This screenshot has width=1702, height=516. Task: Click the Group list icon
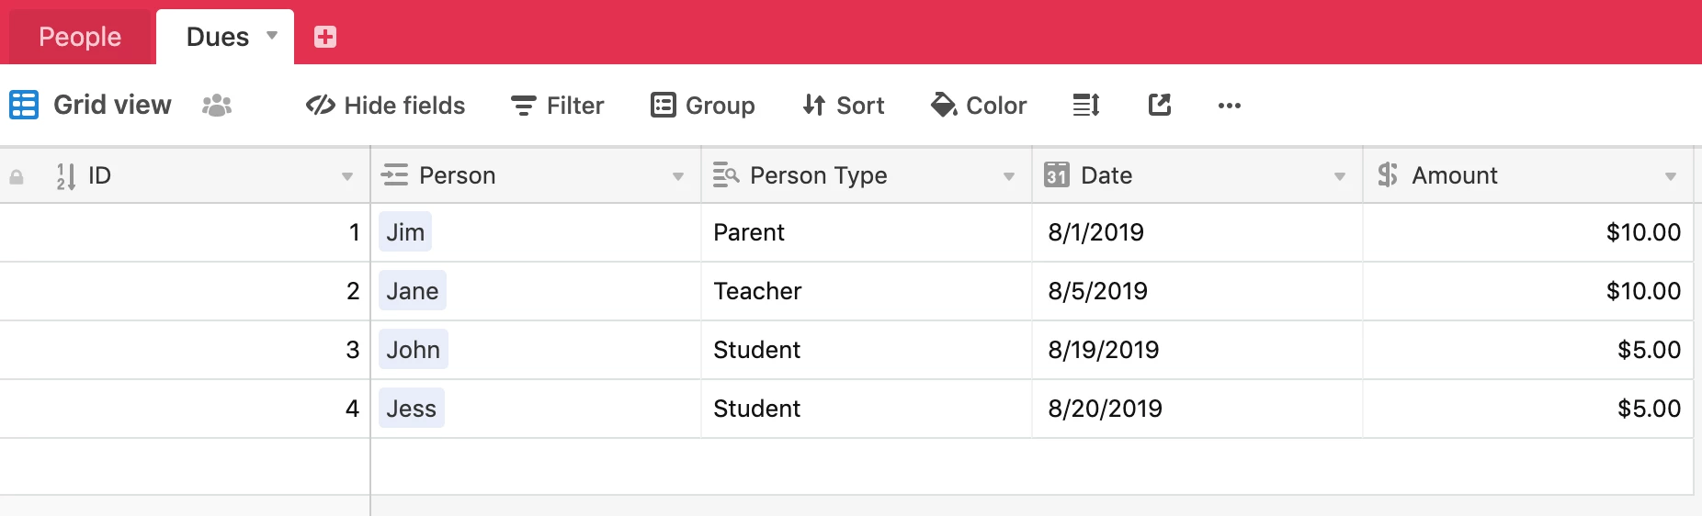664,106
